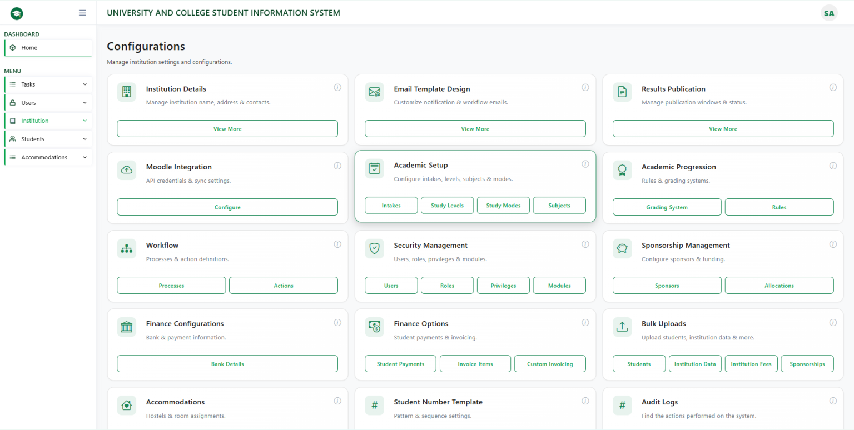Select Institution in the sidebar menu
The image size is (854, 430).
[x=35, y=121]
